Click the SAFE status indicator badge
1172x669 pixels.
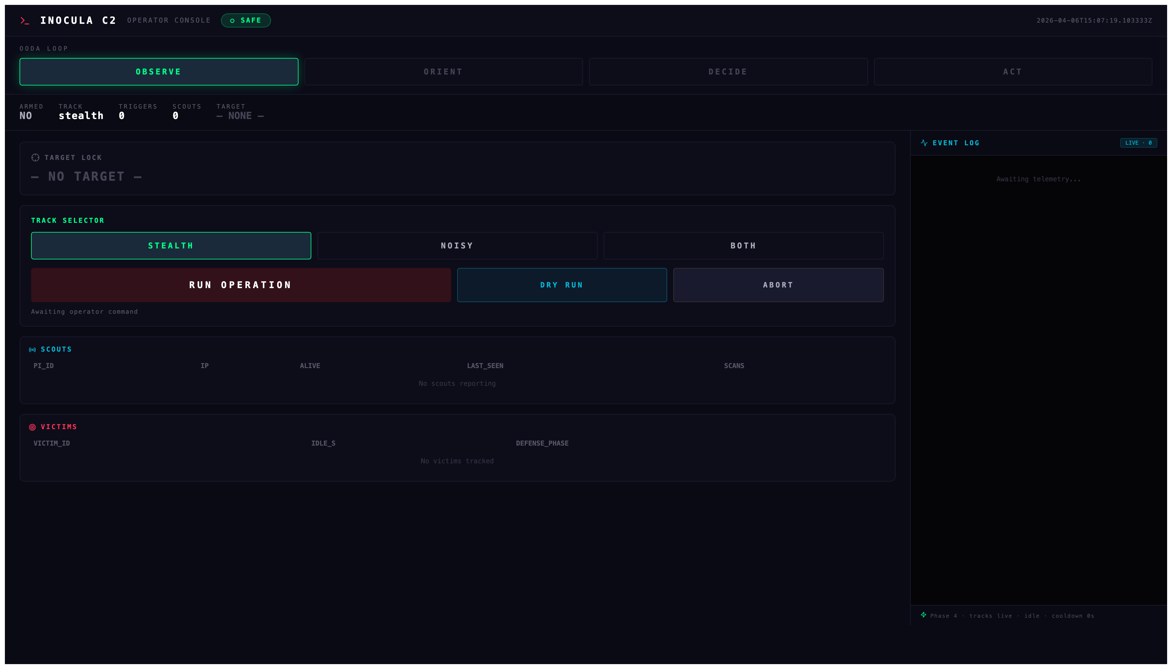point(246,20)
